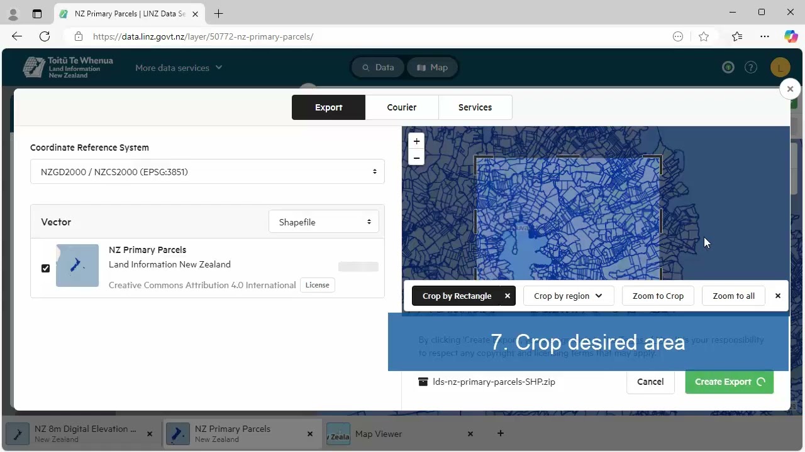Viewport: 805px width, 452px height.
Task: Open the Coordinate Reference System dropdown
Action: 208,171
